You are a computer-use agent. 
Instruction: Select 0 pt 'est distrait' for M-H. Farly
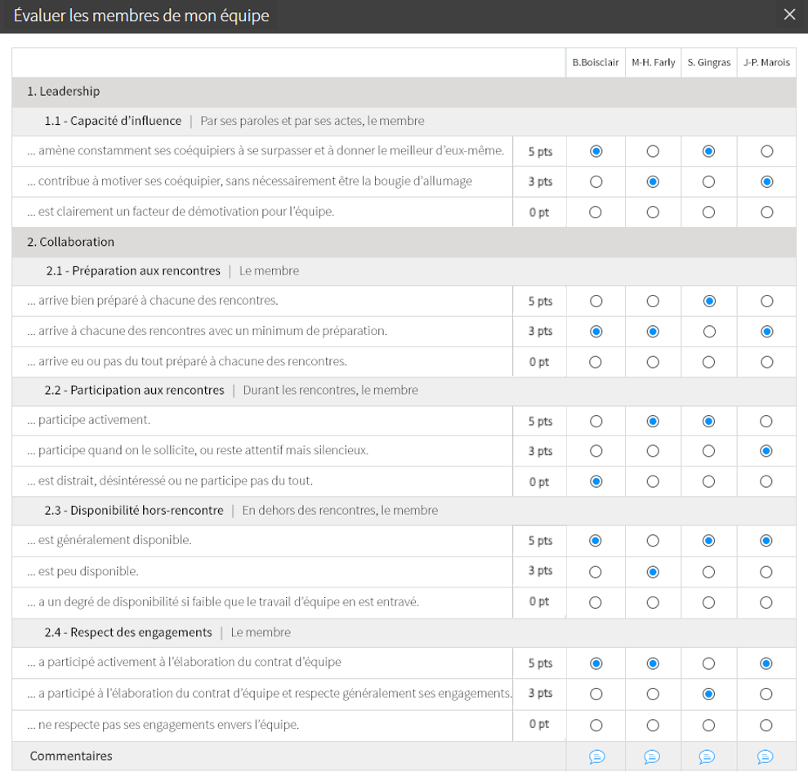(x=653, y=481)
